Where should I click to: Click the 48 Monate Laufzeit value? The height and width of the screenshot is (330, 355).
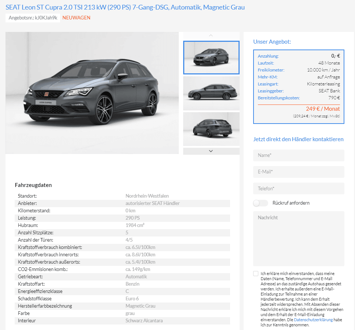click(x=329, y=63)
